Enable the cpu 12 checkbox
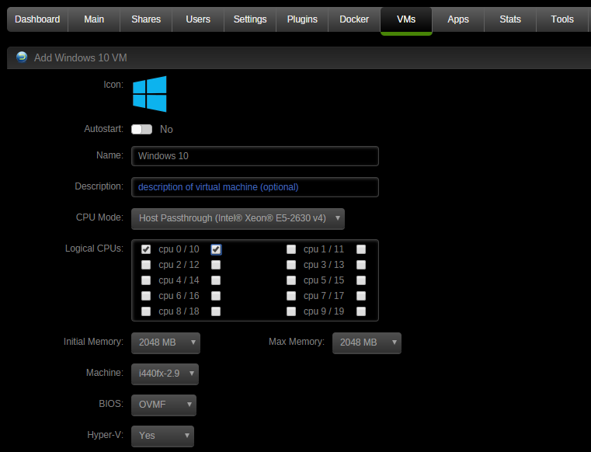The height and width of the screenshot is (452, 591). (x=216, y=265)
